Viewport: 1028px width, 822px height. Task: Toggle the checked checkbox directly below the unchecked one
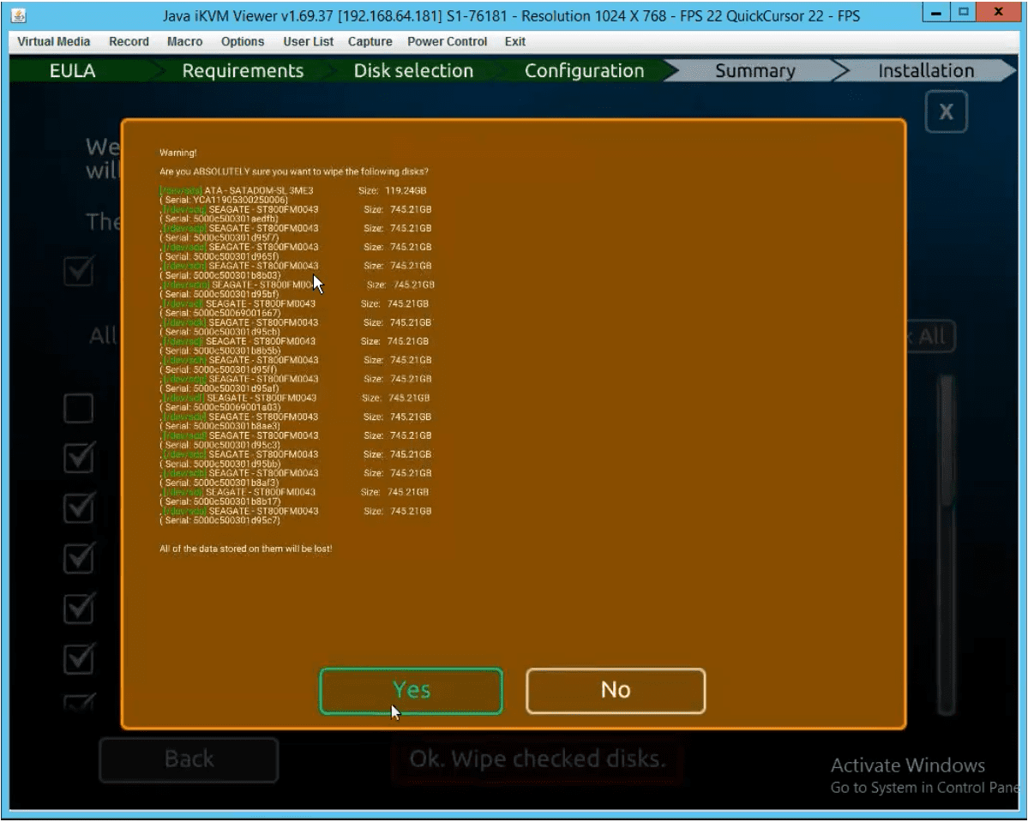79,459
